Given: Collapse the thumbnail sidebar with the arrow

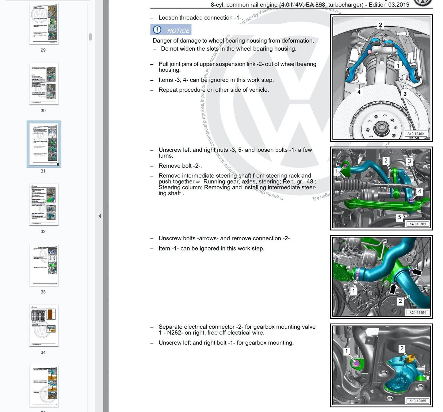Looking at the screenshot, I should 100,216.
